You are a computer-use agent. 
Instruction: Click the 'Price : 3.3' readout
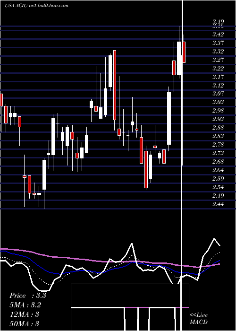pos(27,296)
